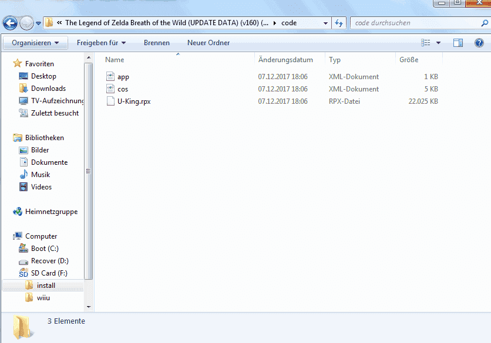
Task: Open Downloads in the navigation pane
Action: (x=48, y=89)
